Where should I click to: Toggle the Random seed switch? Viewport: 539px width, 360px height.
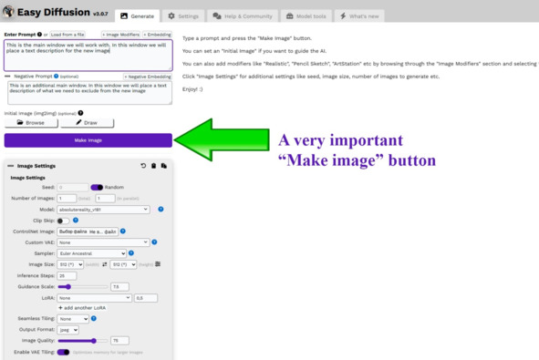[97, 187]
